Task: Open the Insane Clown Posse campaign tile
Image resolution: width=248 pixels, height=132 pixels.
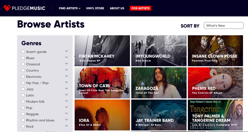Action: coord(215,51)
